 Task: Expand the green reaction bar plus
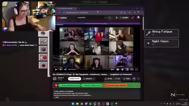click(138, 85)
